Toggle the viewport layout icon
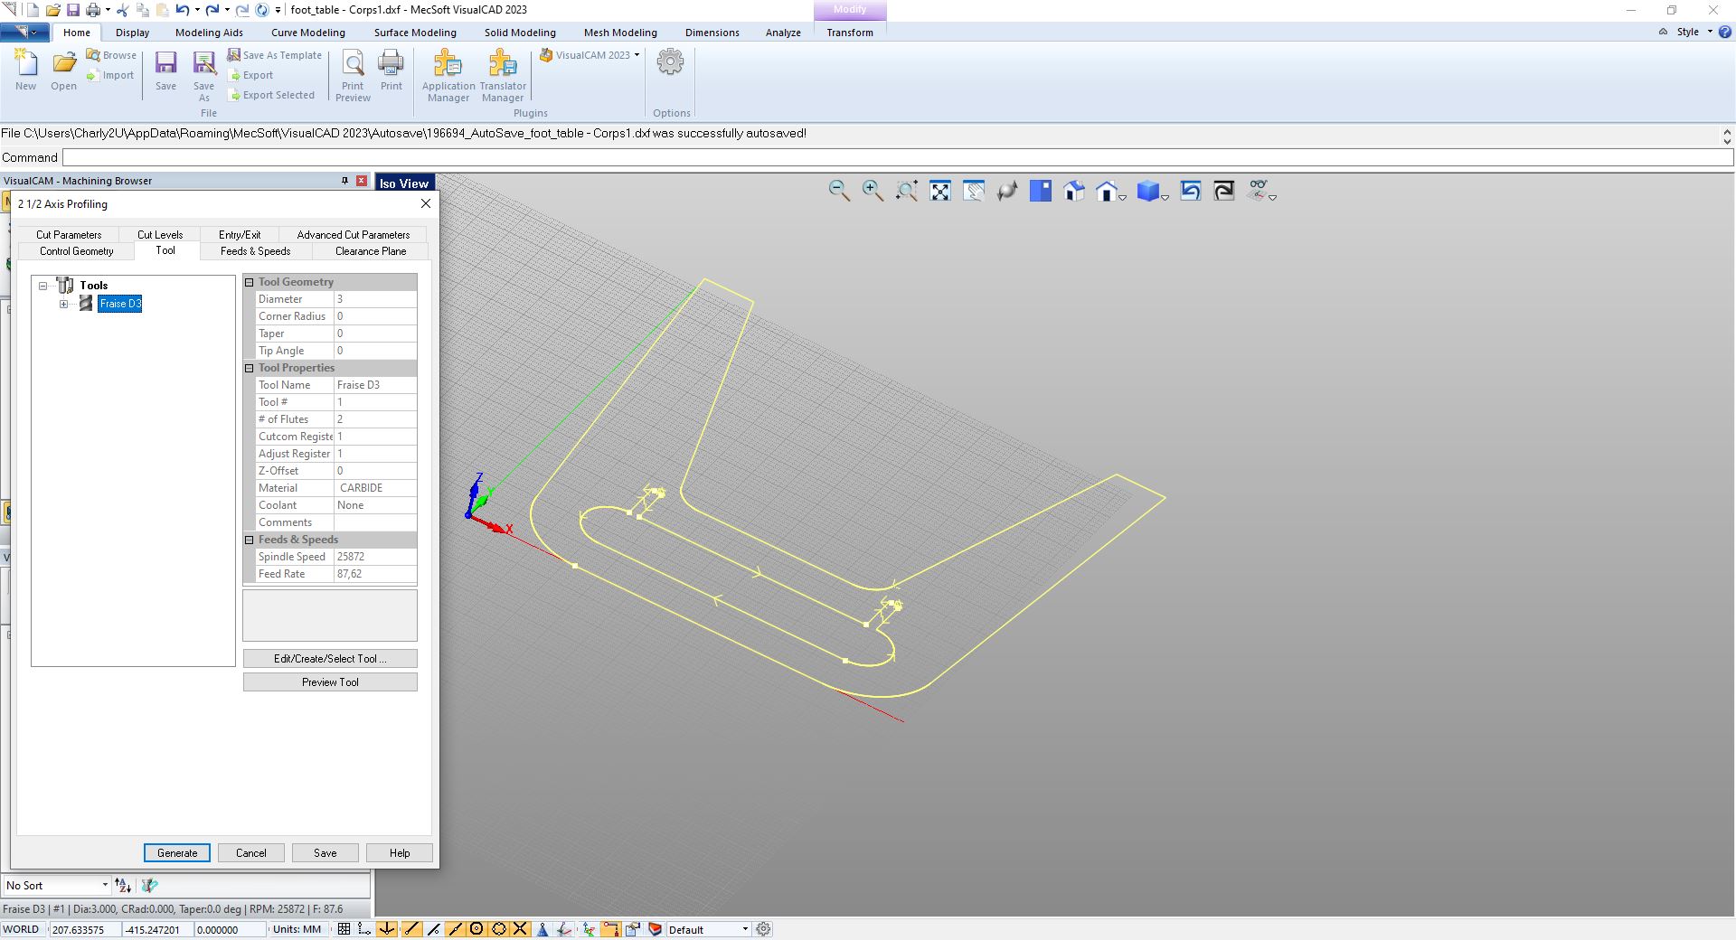The height and width of the screenshot is (940, 1736). (1041, 191)
